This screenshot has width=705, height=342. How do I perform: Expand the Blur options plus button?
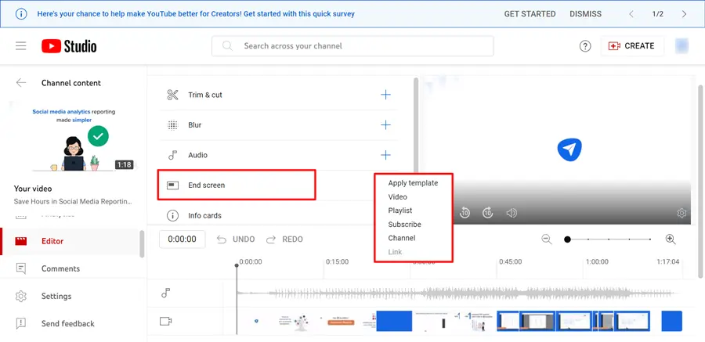tap(385, 125)
